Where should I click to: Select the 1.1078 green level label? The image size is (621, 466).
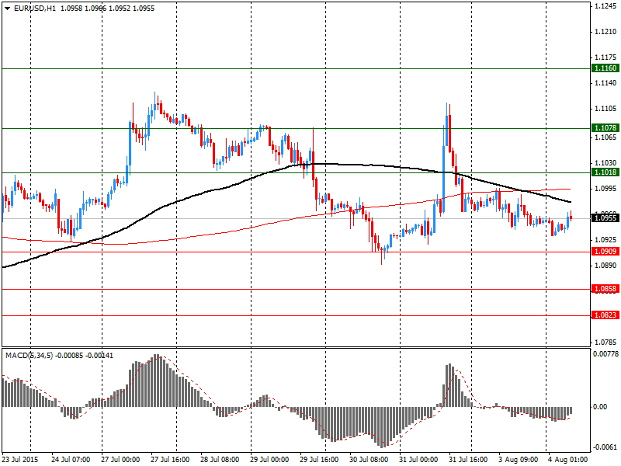pyautogui.click(x=605, y=128)
